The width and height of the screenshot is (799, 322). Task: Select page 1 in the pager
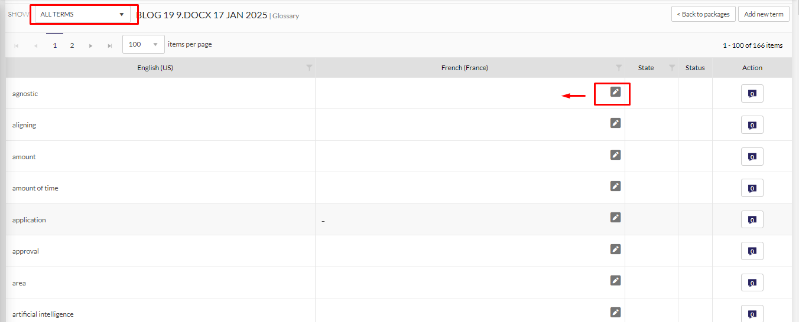(55, 45)
